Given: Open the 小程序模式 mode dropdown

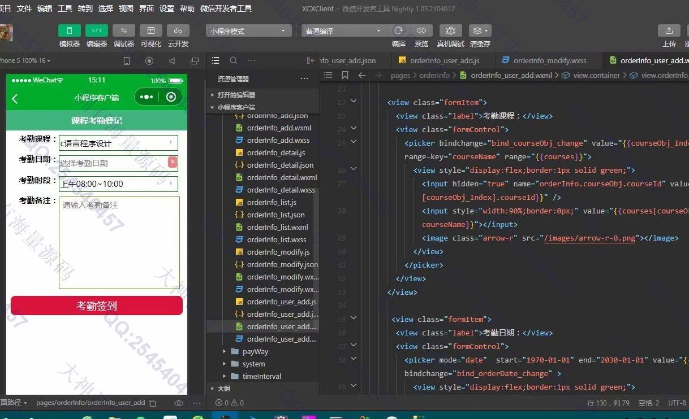Looking at the screenshot, I should point(248,31).
